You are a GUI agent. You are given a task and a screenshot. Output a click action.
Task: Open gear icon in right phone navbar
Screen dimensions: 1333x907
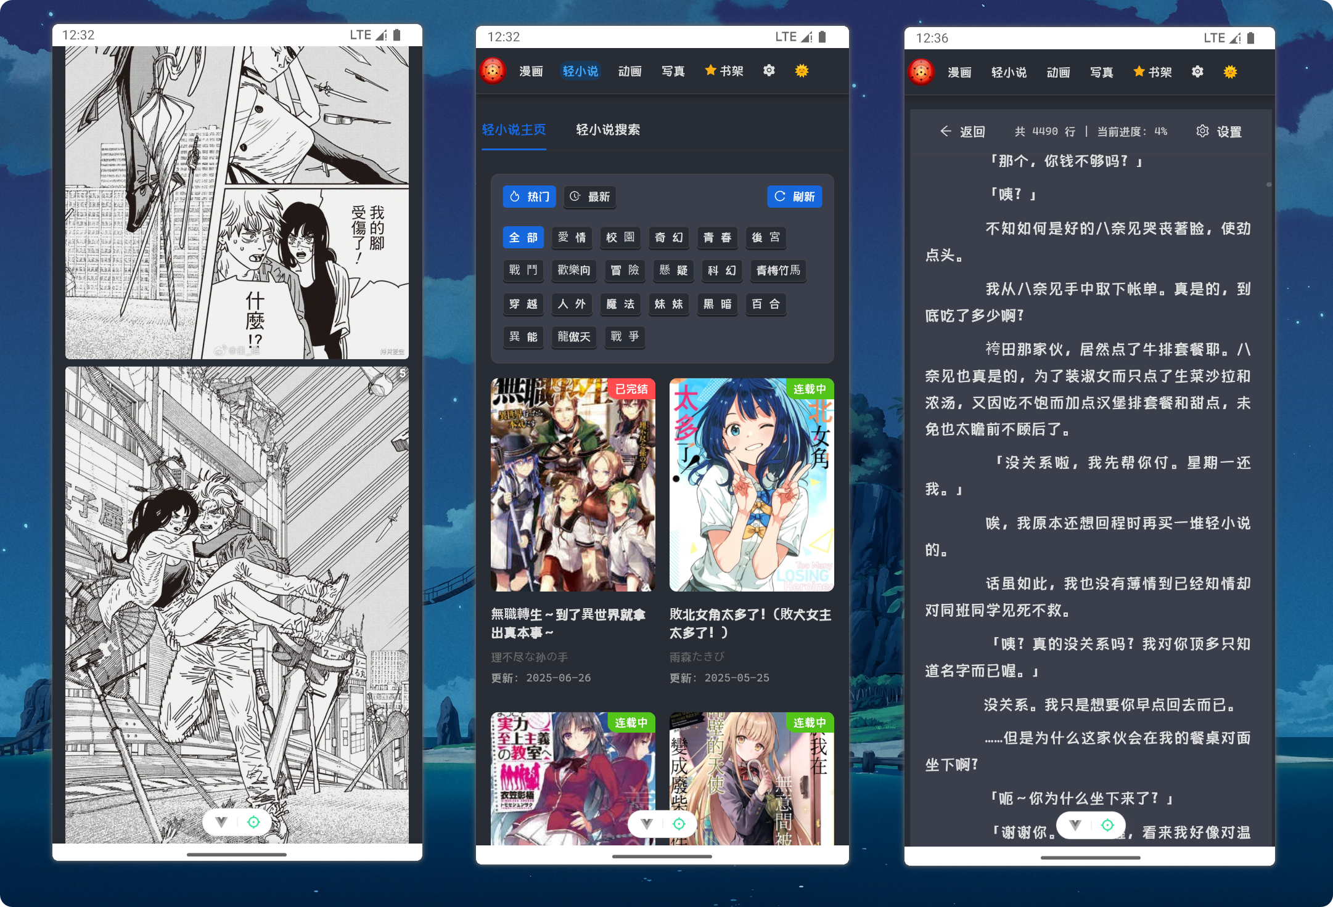pos(1197,72)
